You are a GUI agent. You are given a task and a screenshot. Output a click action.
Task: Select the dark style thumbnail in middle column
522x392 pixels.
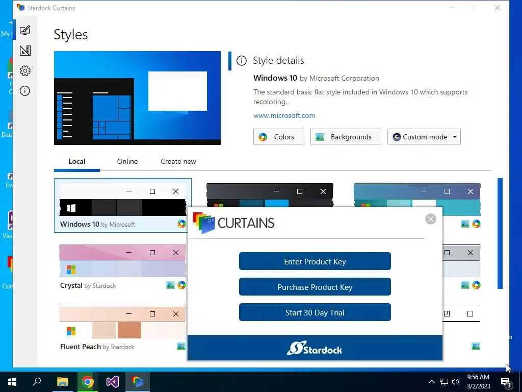point(270,195)
